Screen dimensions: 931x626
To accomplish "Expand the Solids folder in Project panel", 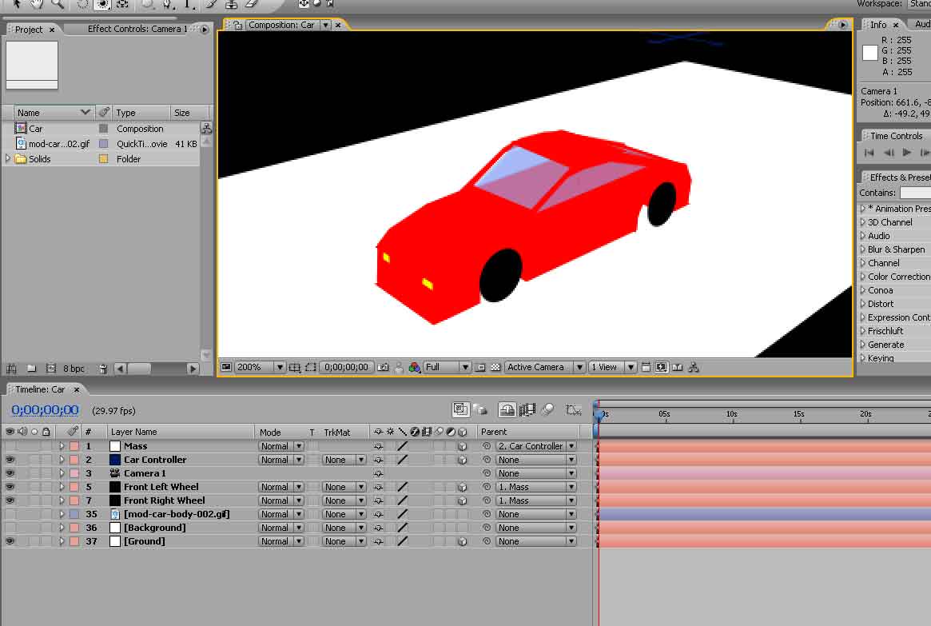I will click(x=8, y=159).
